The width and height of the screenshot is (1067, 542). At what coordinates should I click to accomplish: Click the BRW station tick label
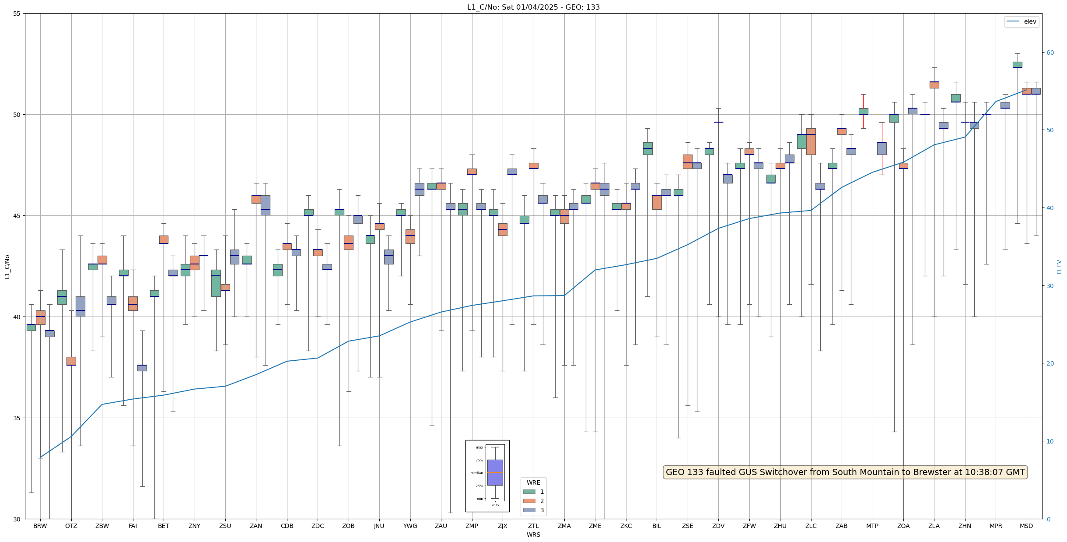[40, 526]
